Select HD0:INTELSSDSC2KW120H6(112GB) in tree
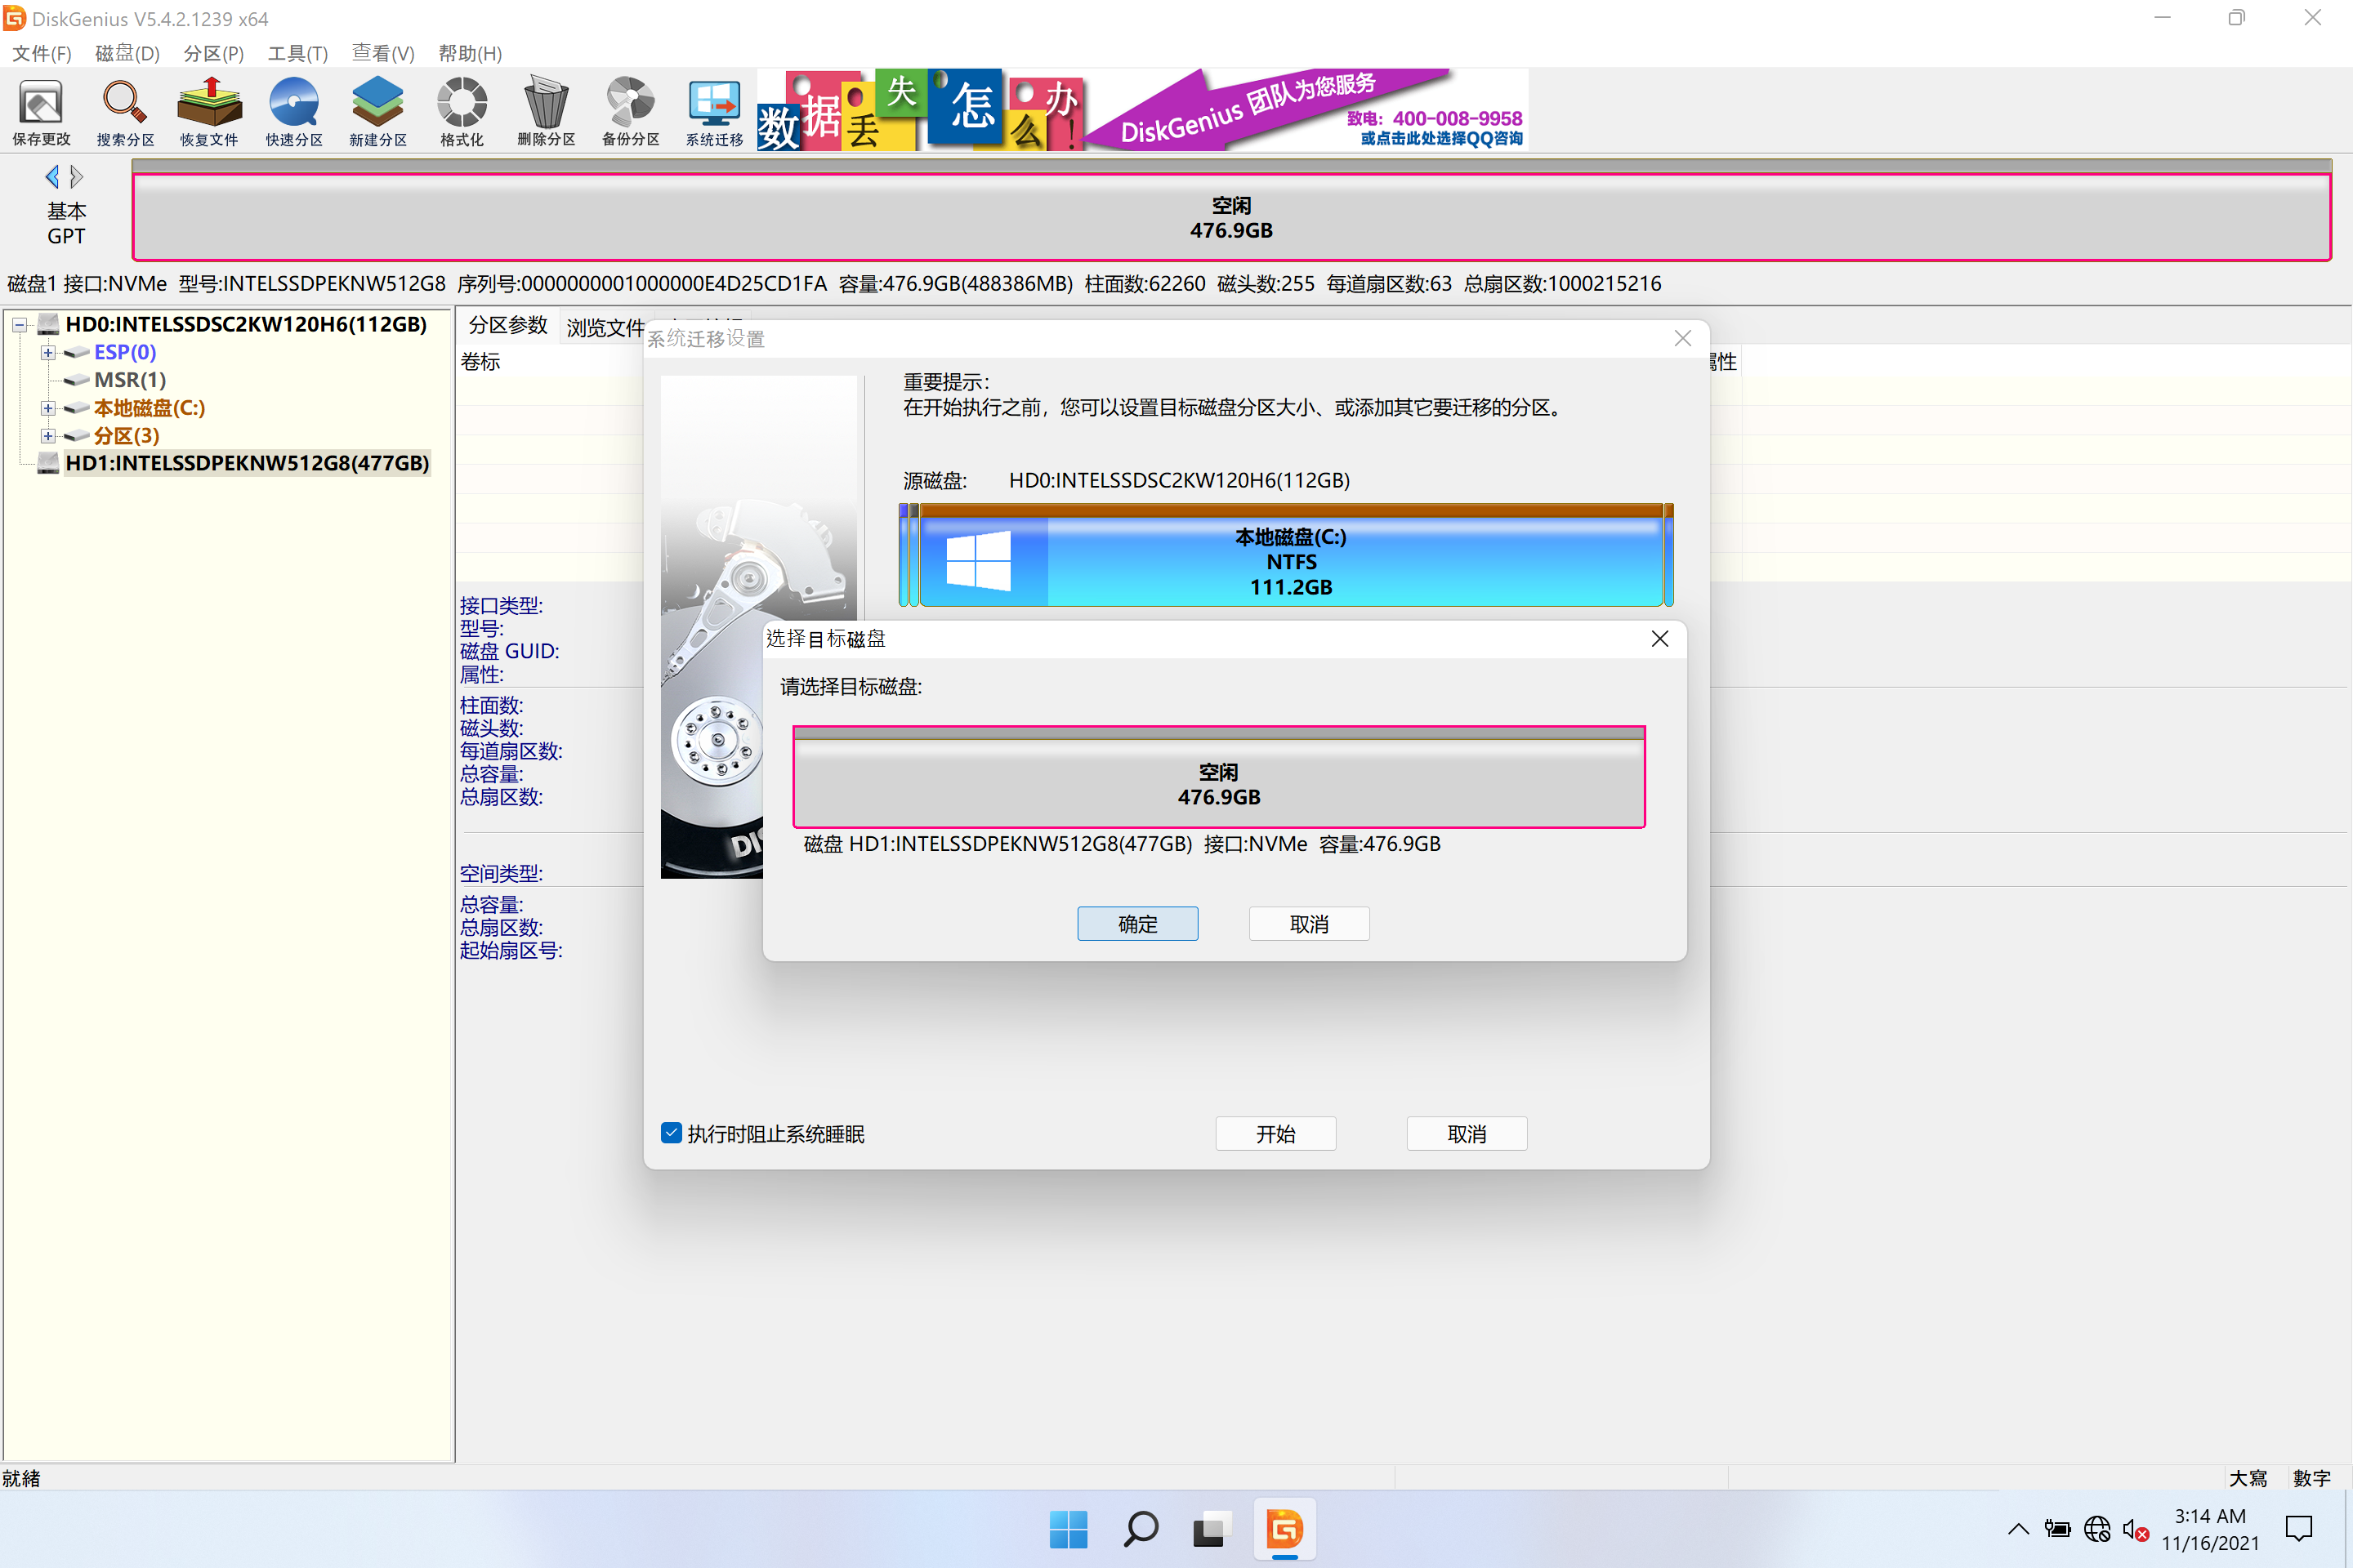The height and width of the screenshot is (1568, 2353). click(246, 324)
